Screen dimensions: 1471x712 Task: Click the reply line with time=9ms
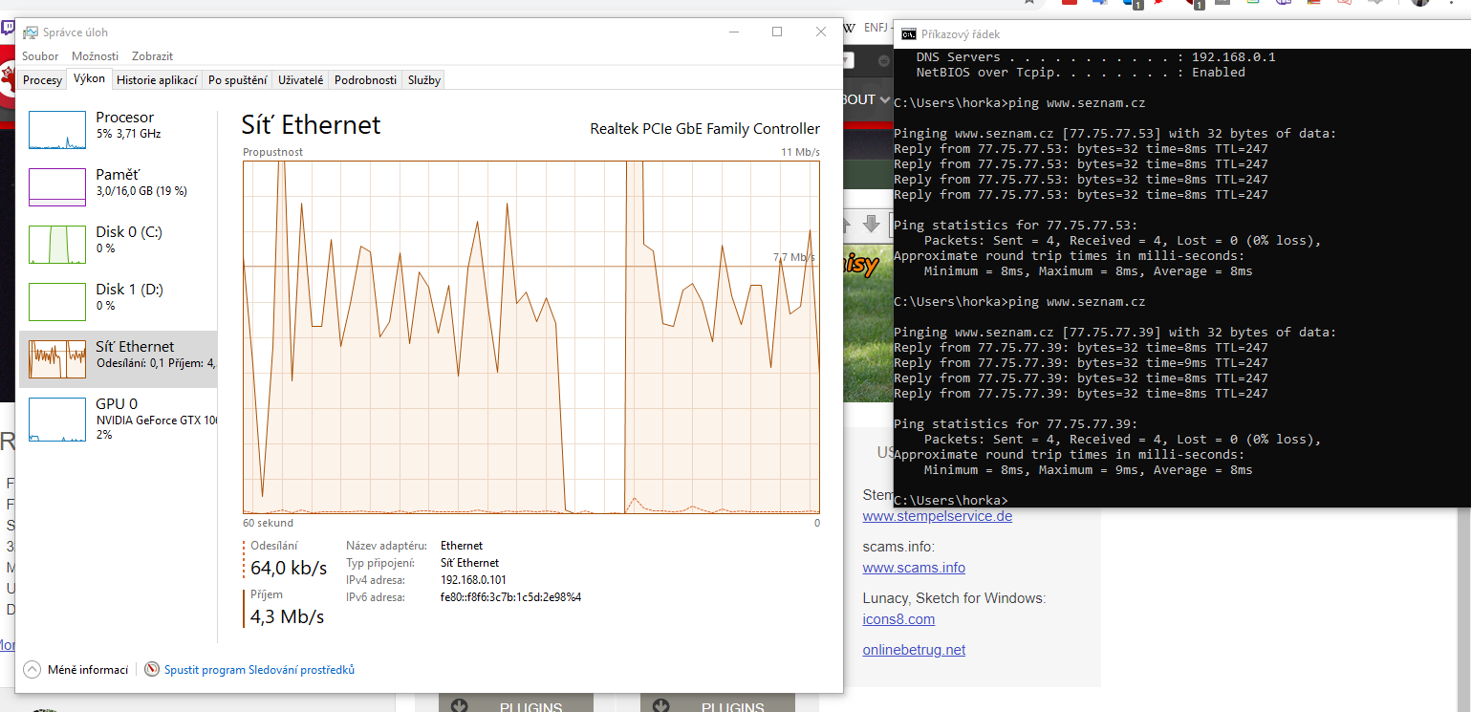(x=1081, y=363)
